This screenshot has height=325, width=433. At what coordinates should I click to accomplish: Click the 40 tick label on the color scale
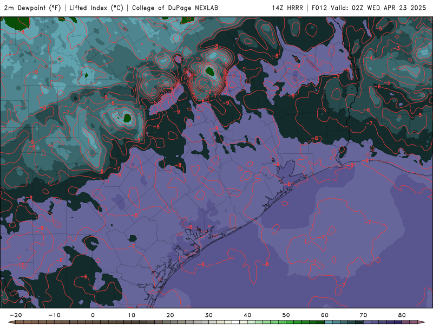(247, 315)
